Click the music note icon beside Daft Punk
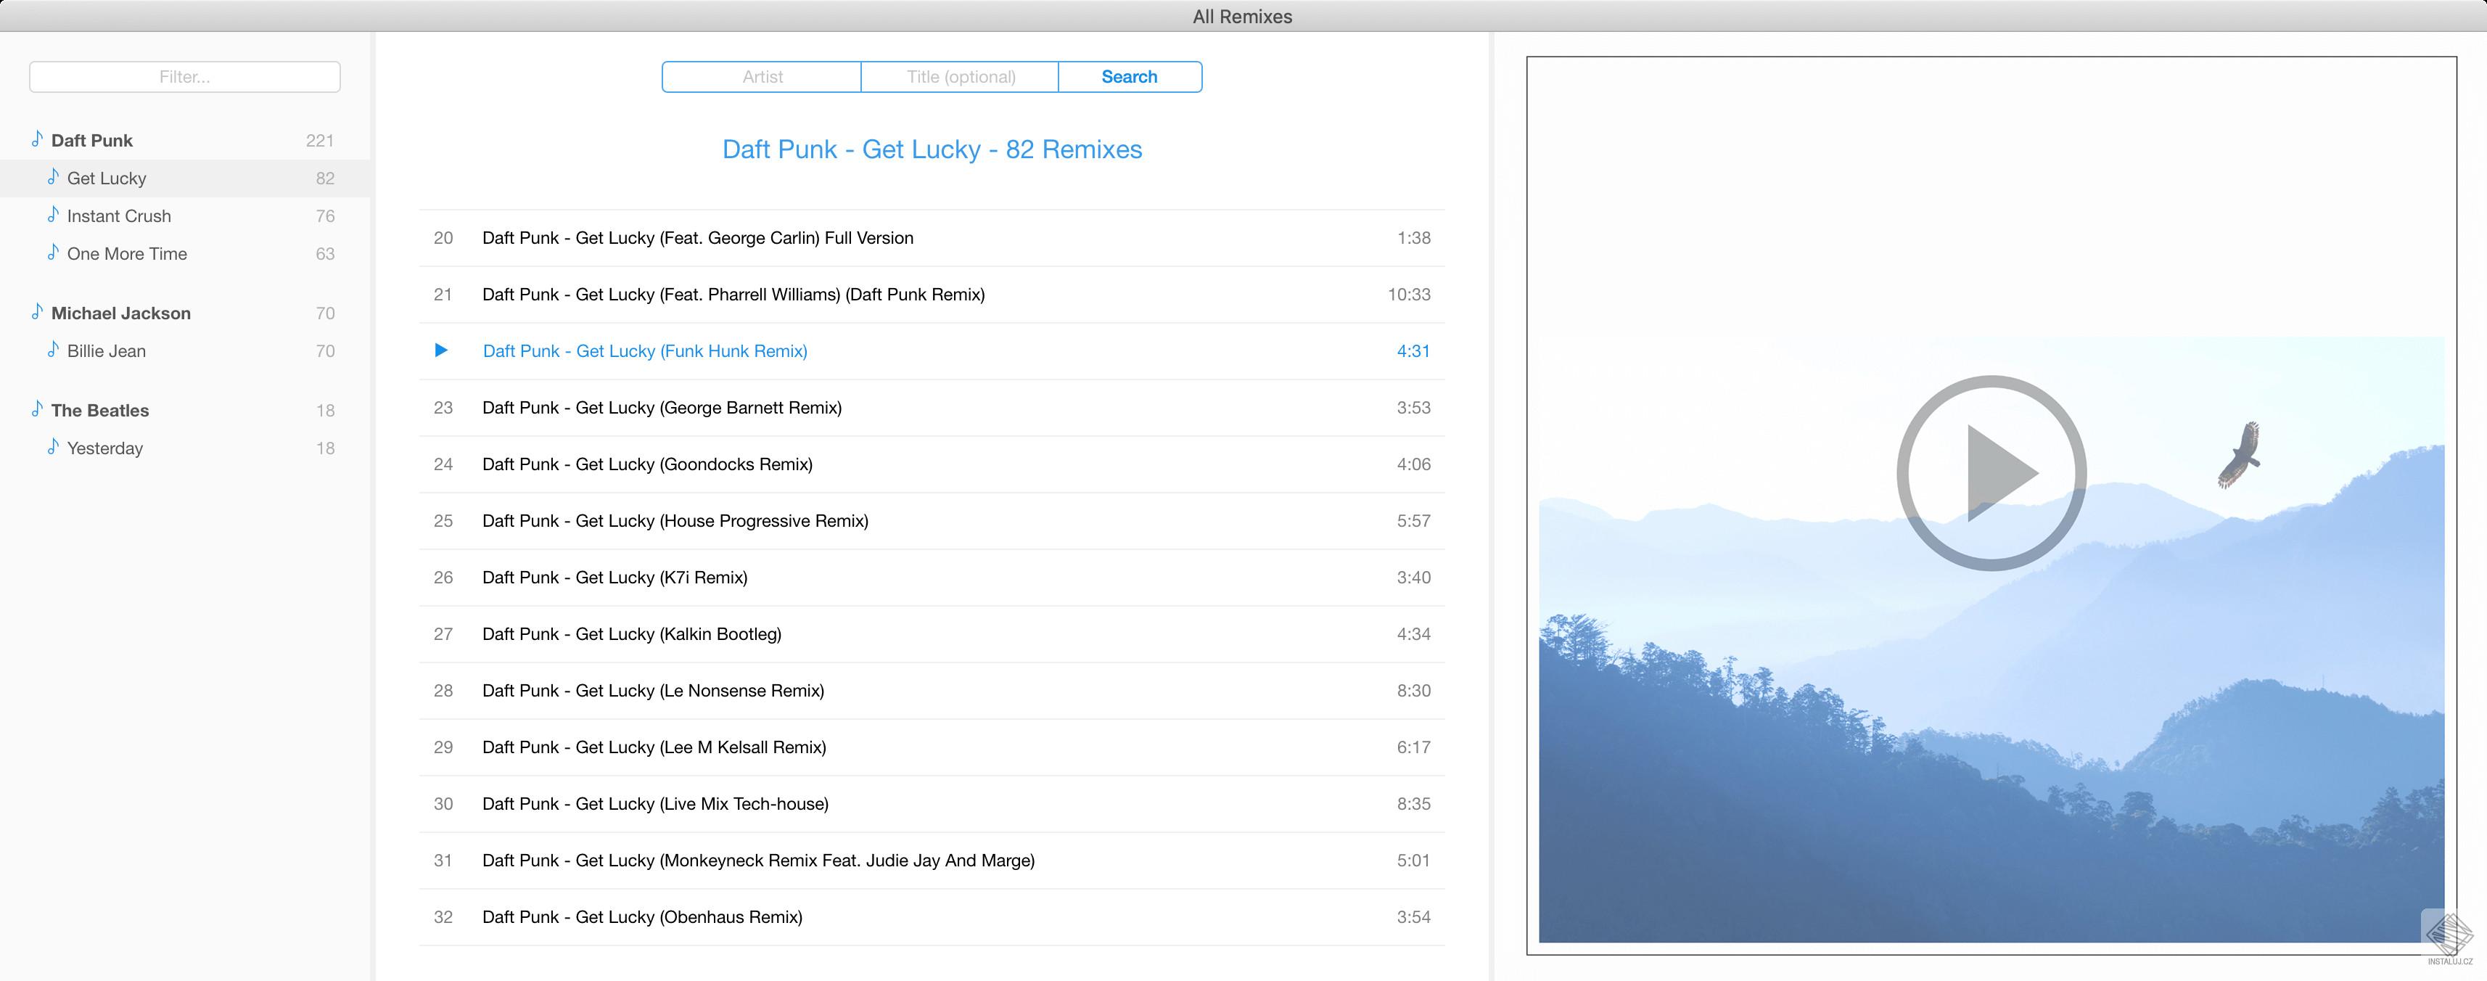Screen dimensions: 2487x981 37,139
